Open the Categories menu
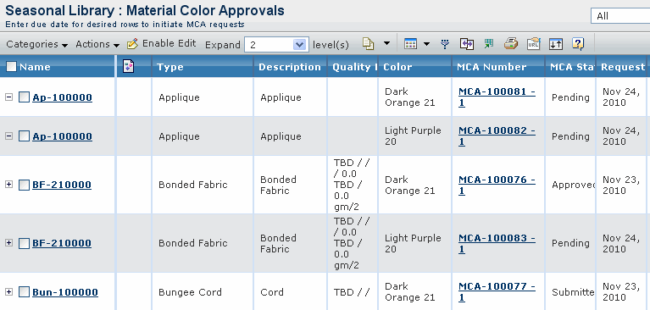Viewport: 650px width, 310px height. (x=37, y=44)
